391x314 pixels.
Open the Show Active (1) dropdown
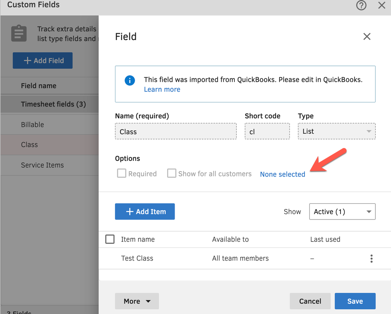click(x=342, y=212)
